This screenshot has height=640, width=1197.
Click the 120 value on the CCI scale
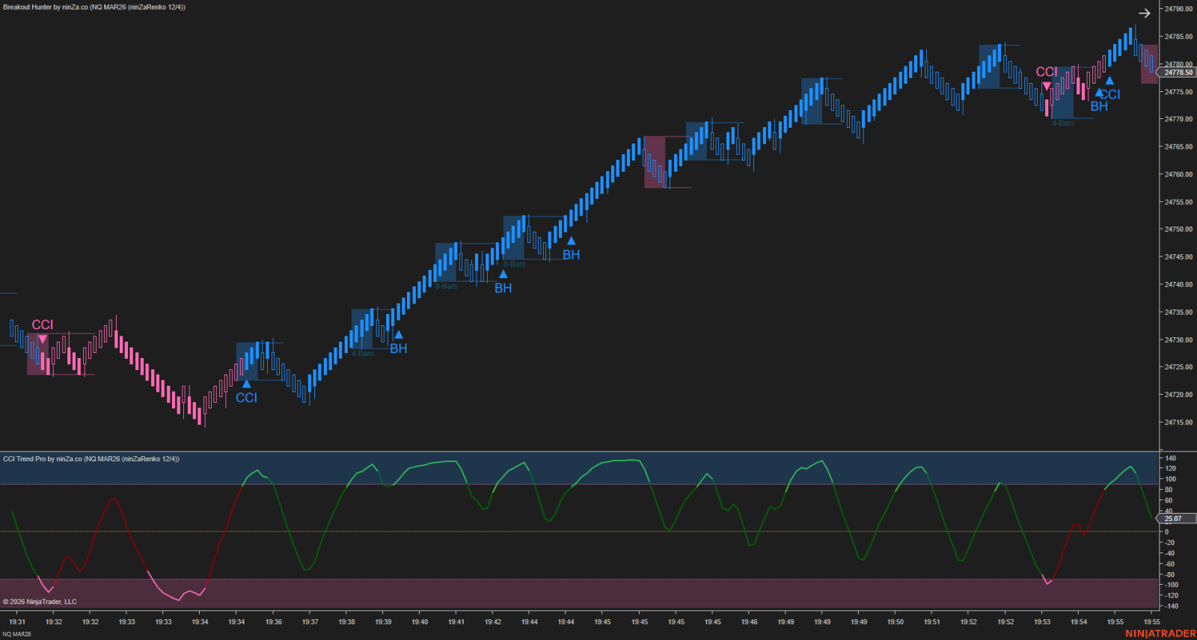pyautogui.click(x=1170, y=469)
